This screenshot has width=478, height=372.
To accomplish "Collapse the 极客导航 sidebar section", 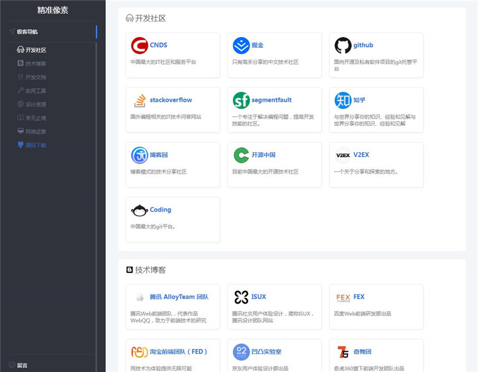I will [27, 32].
